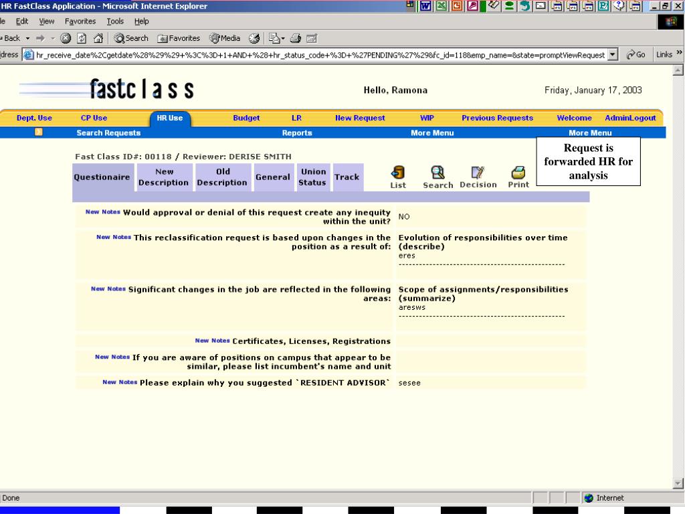Viewport: 685px width, 514px height.
Task: Click Search Requests in the blue submenu
Action: click(109, 133)
